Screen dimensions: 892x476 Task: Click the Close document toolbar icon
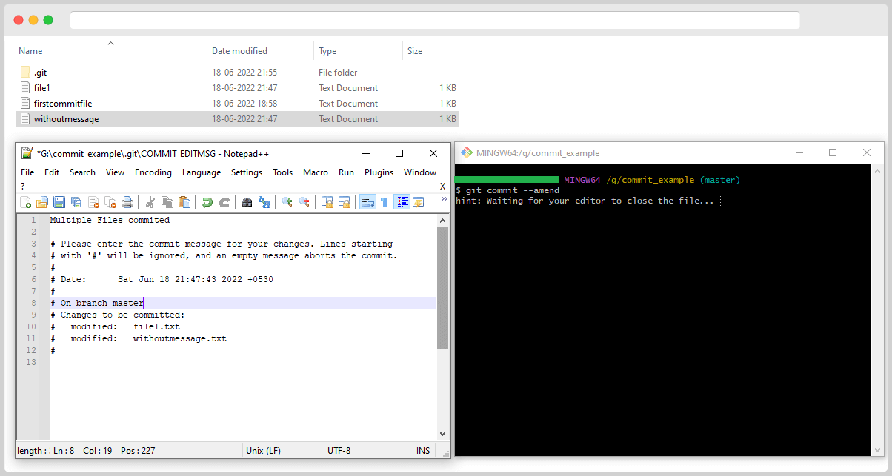[94, 202]
